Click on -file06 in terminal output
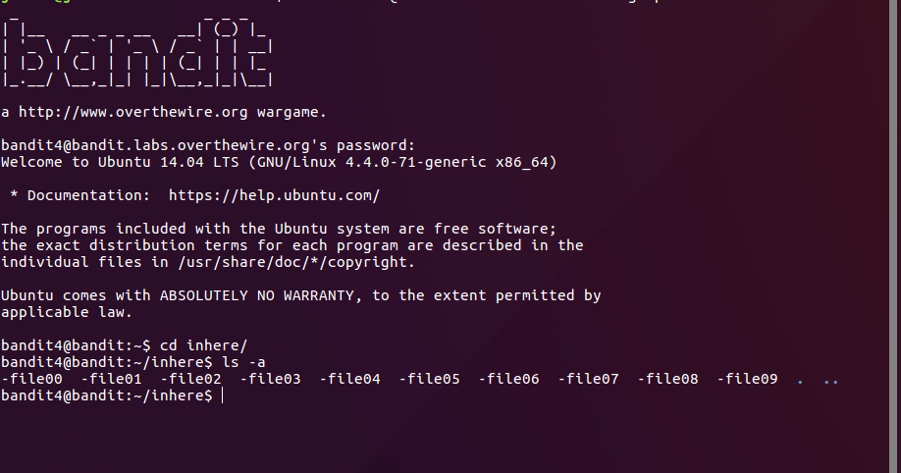 [509, 379]
